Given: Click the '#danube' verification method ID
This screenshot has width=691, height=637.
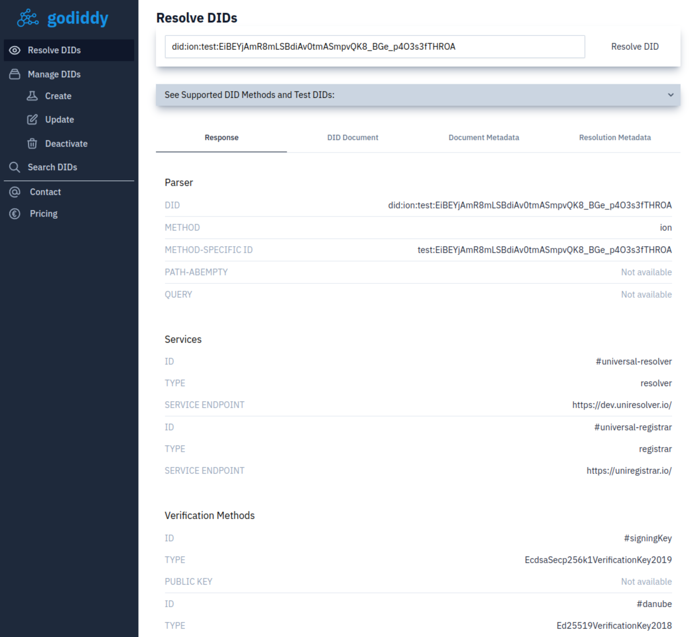Looking at the screenshot, I should click(x=654, y=604).
